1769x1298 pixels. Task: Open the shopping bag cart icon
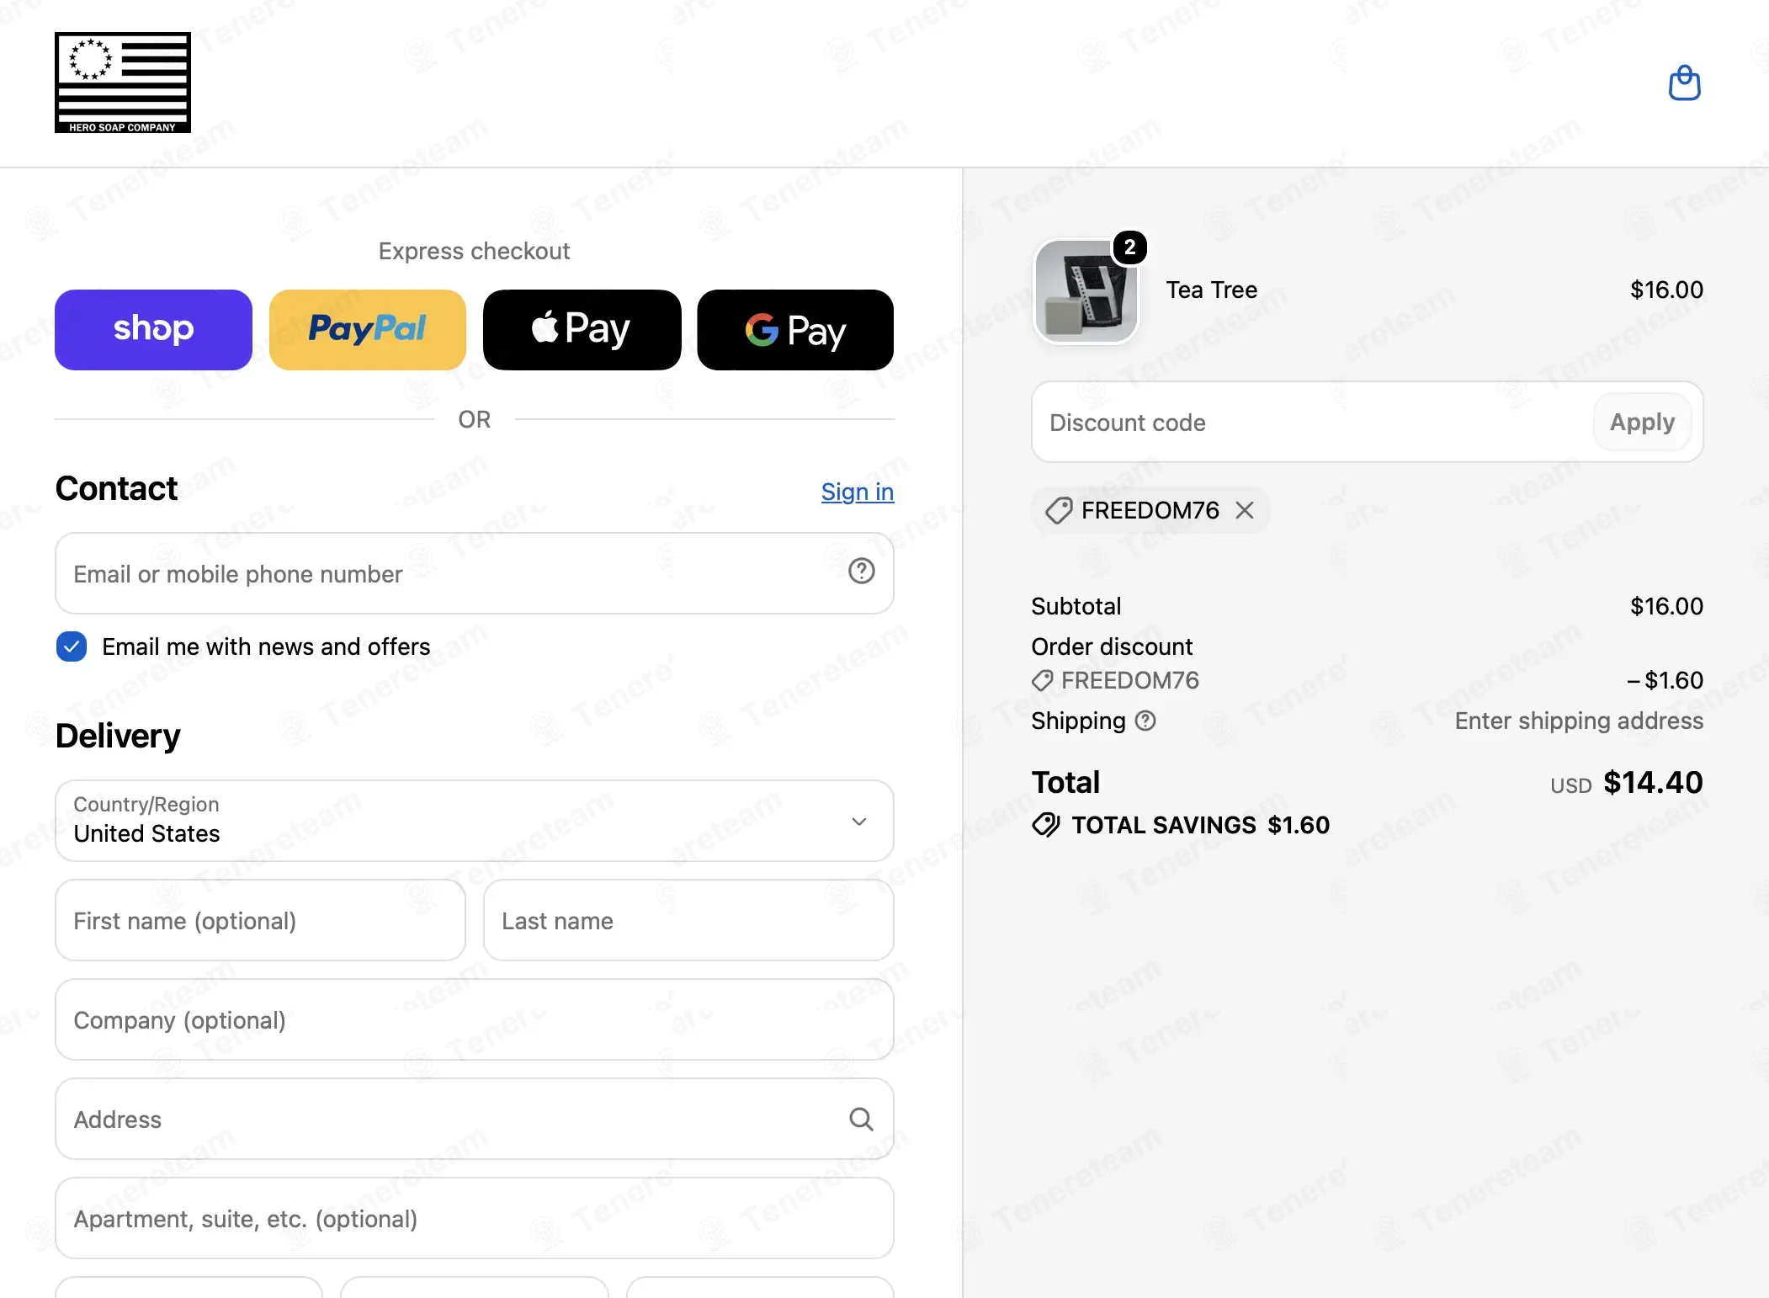[x=1684, y=82]
